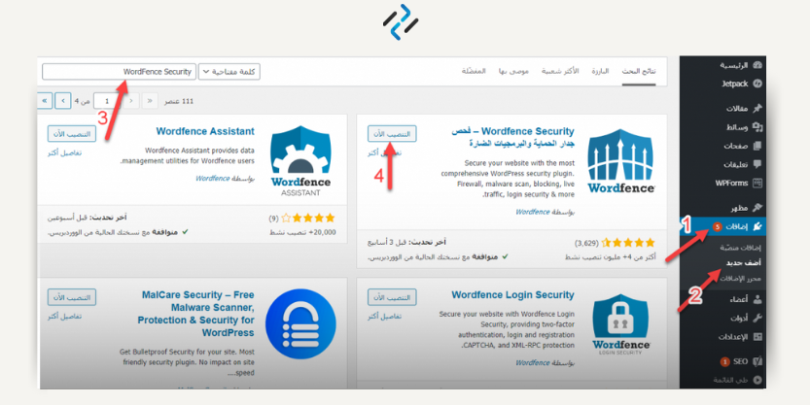Go to next page of plugin results
This screenshot has width=810, height=405.
pos(63,101)
